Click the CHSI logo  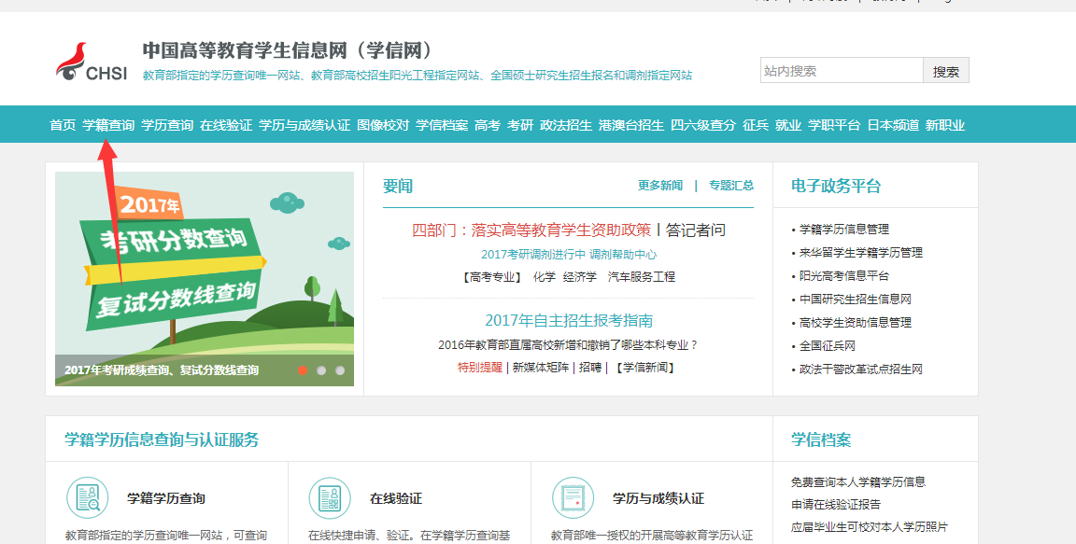click(x=92, y=62)
